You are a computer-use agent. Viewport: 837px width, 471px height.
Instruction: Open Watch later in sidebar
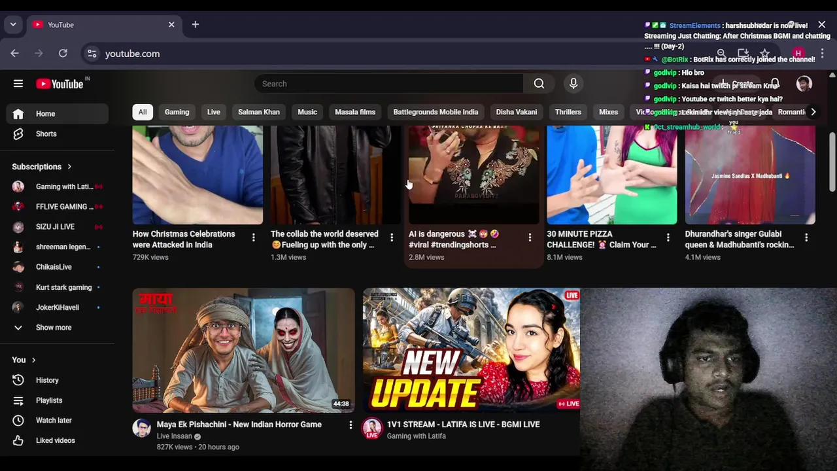58,420
